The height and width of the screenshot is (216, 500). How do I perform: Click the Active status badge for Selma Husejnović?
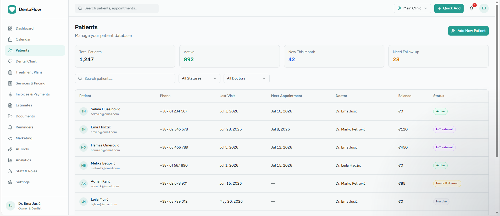[x=440, y=111]
